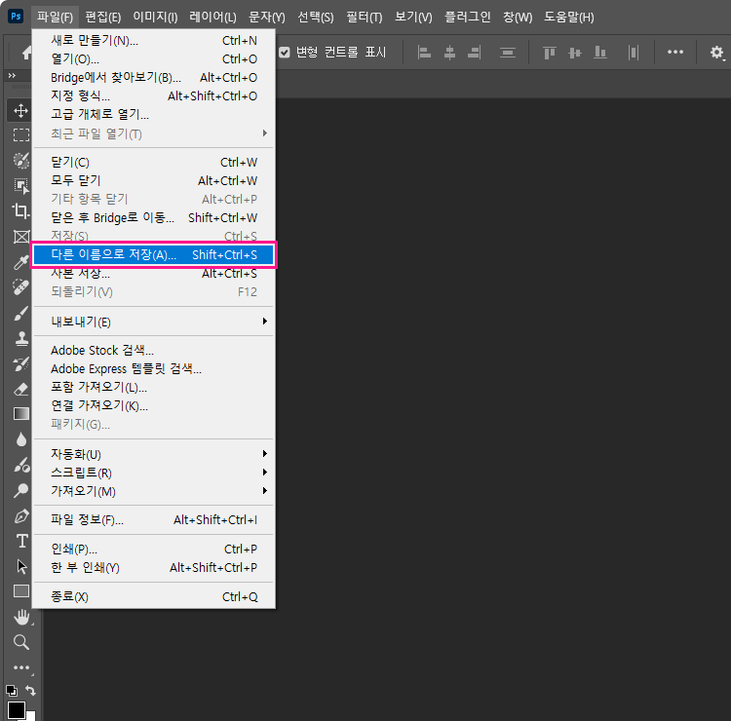Click the three-dots more options button
The width and height of the screenshot is (731, 721).
(x=675, y=53)
